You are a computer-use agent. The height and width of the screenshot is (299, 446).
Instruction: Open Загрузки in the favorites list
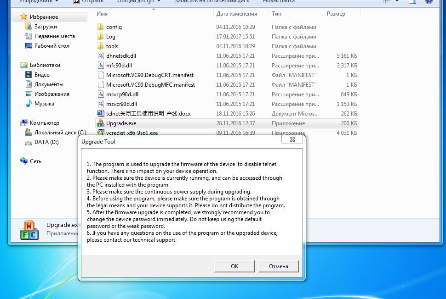(45, 27)
